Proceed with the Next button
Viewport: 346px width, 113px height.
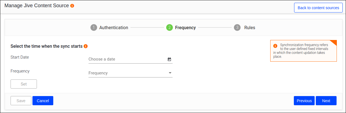[x=326, y=101]
